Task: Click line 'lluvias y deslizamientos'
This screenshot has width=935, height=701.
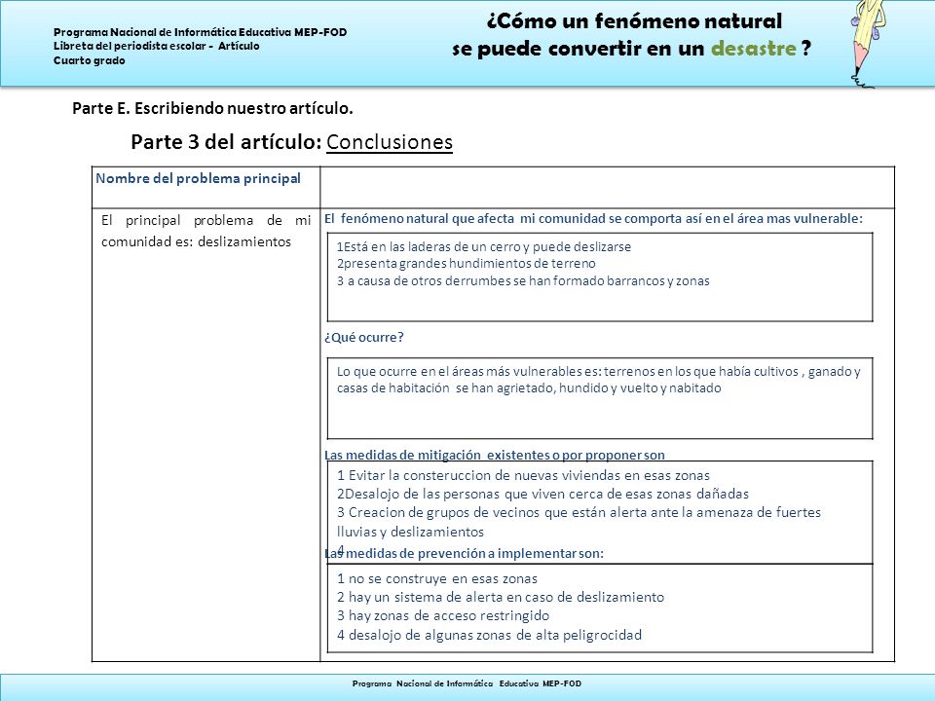Action: pos(410,532)
